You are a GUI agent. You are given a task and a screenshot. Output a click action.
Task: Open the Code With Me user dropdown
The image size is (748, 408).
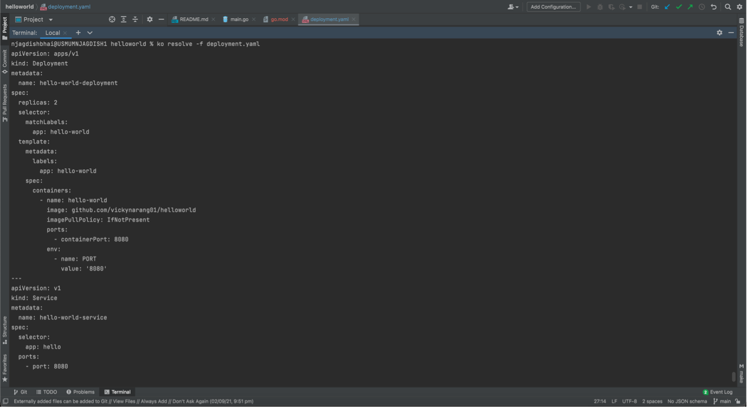pos(513,7)
